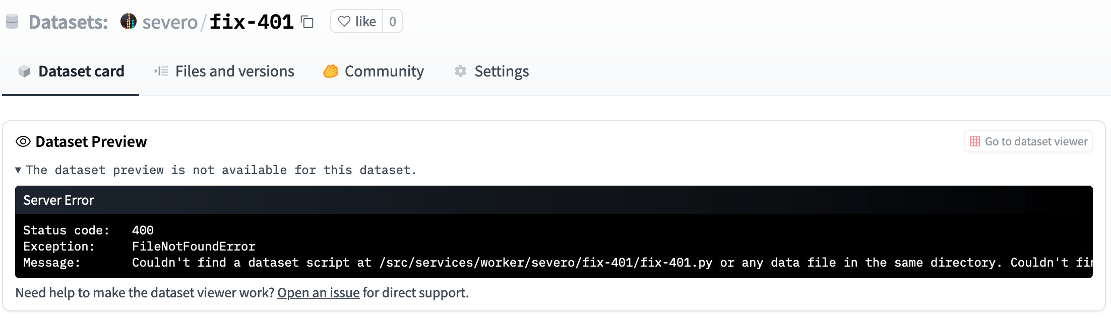The image size is (1111, 329).
Task: Click the severo profile avatar
Action: [x=129, y=21]
